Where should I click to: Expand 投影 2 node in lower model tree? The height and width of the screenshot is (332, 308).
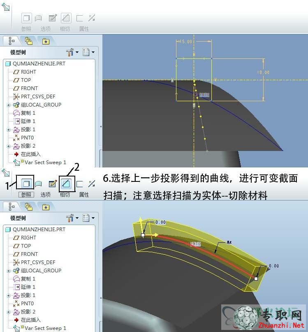coord(9,312)
